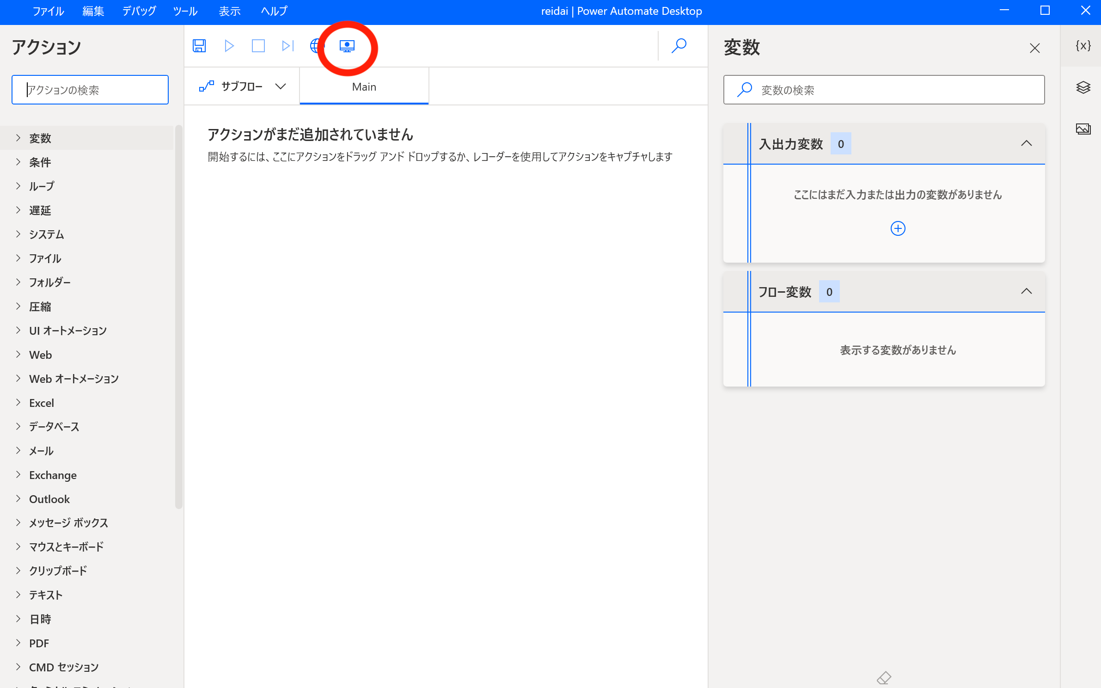This screenshot has width=1101, height=688.
Task: Click the eraser icon at panel bottom
Action: [x=884, y=678]
